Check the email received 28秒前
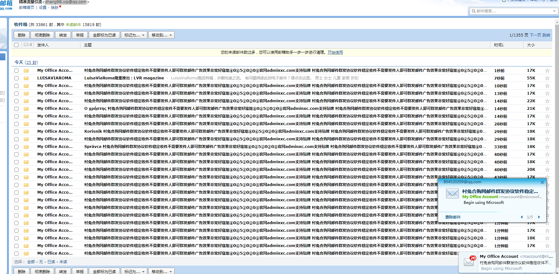Screen dimensions: 559x274 17,124
